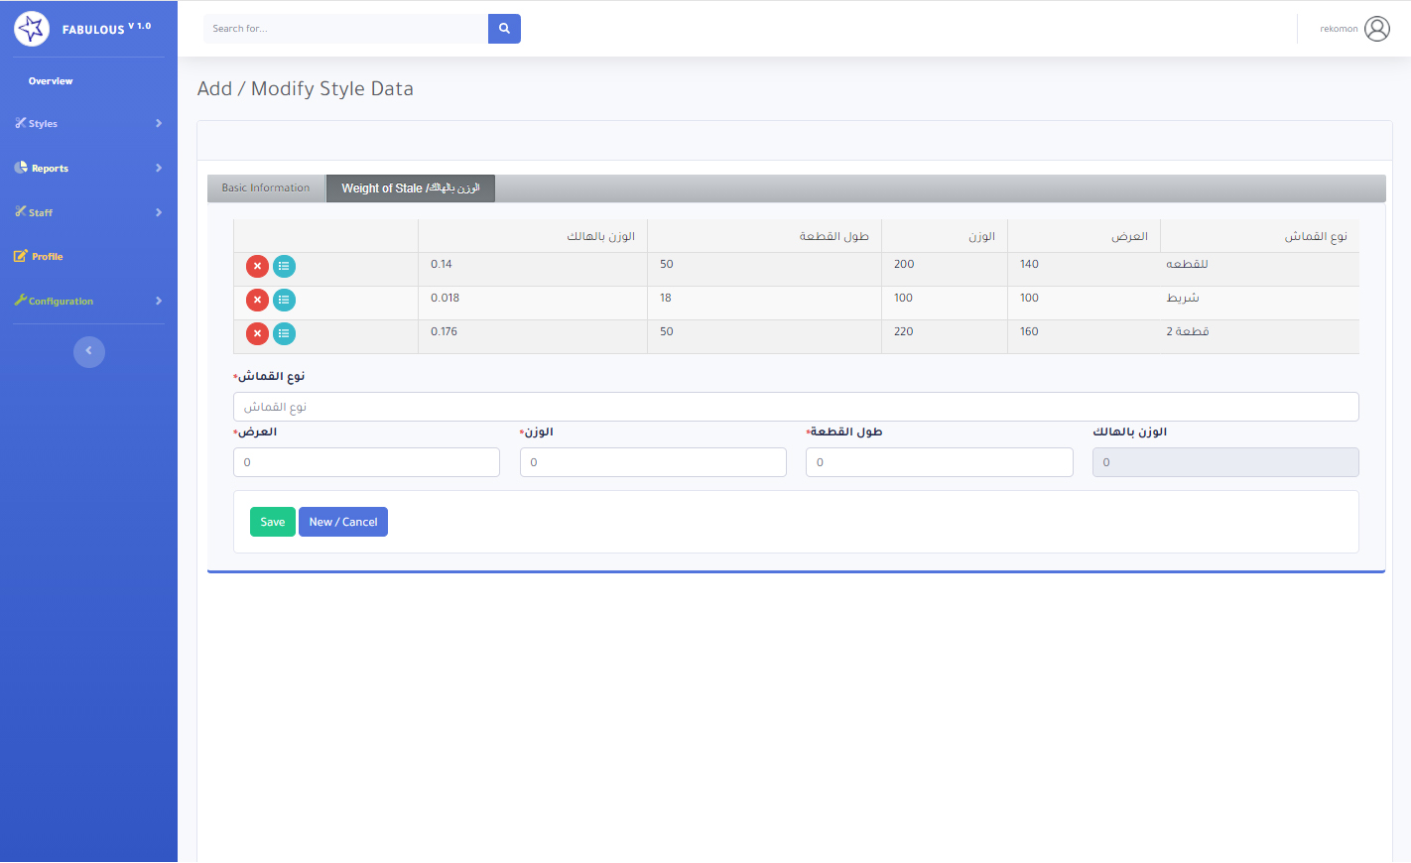Expand the Staff sidebar menu

tap(88, 212)
